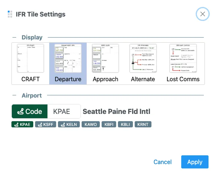
Task: Collapse the Airport section header
Action: (31, 96)
